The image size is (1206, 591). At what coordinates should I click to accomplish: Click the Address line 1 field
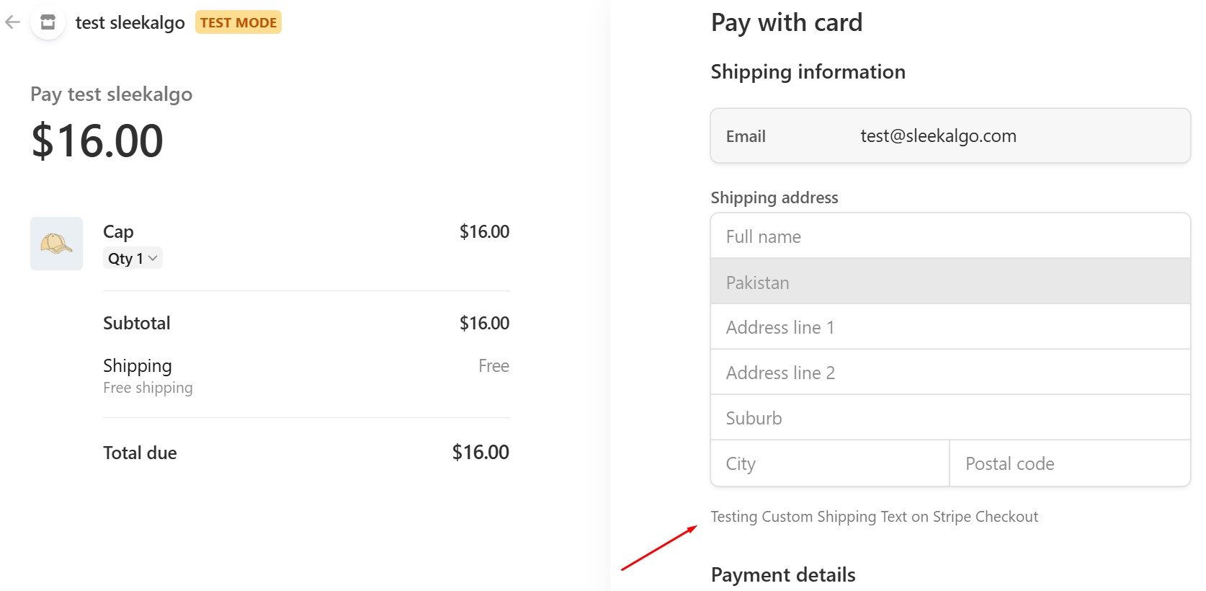click(x=950, y=327)
